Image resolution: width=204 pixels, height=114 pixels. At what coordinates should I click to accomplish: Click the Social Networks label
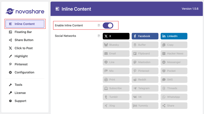[65, 36]
